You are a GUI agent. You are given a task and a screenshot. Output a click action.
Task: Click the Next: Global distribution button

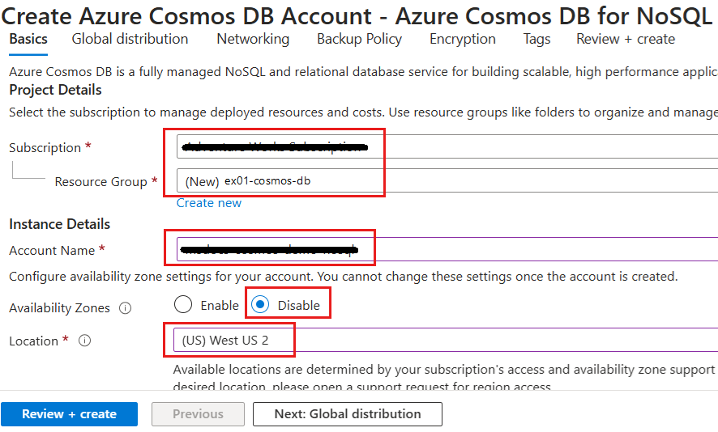click(x=348, y=414)
